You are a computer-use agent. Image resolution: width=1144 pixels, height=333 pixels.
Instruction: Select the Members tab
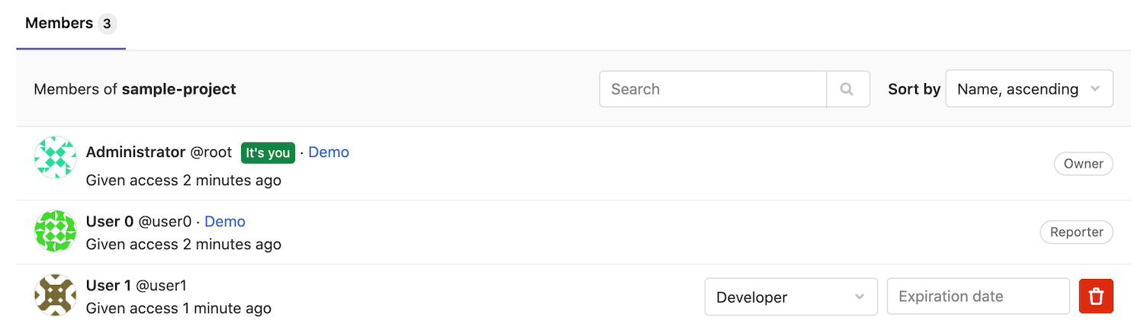(59, 24)
